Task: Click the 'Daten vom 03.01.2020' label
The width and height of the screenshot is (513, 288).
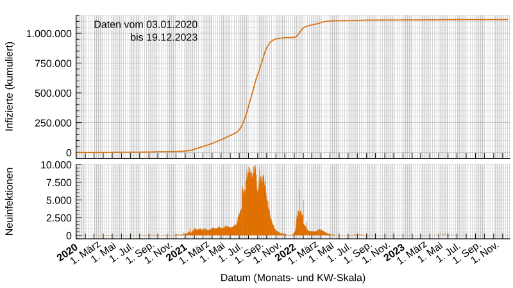Action: 146,24
